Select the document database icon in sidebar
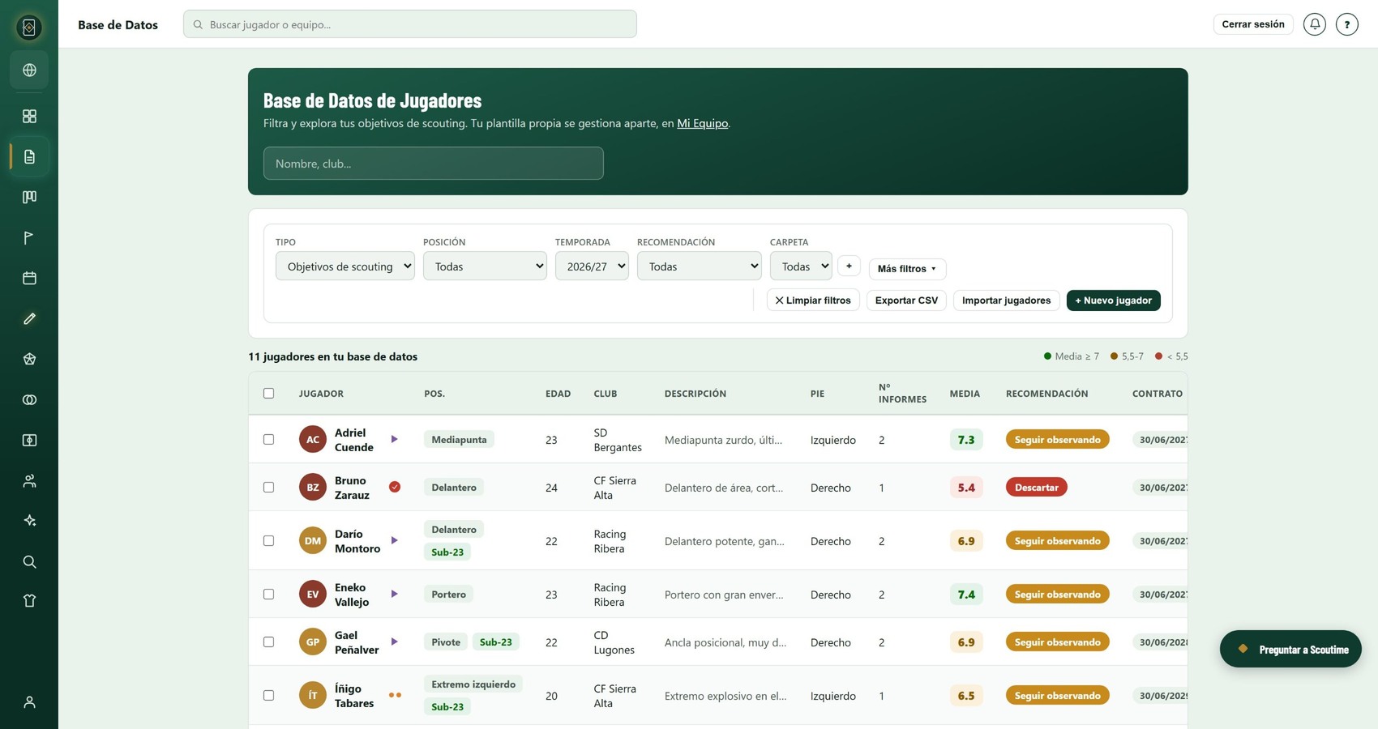This screenshot has height=729, width=1378. coord(29,156)
